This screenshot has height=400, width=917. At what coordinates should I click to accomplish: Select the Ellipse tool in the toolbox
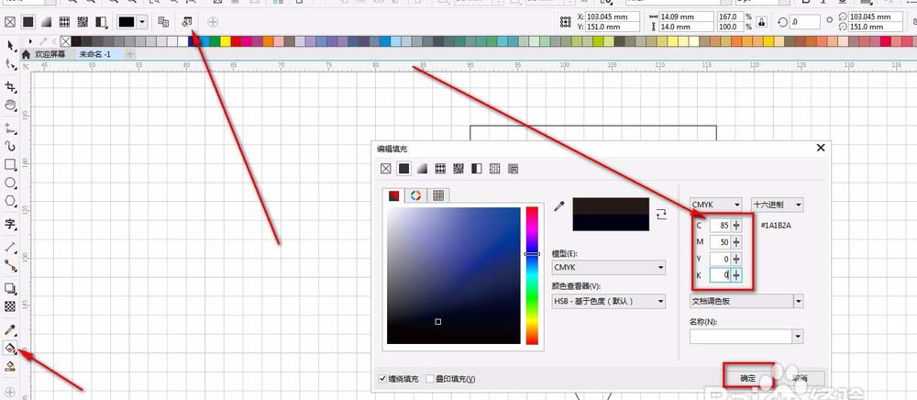10,183
